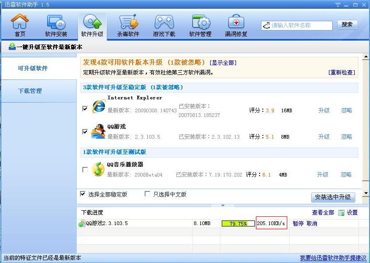The image size is (370, 263).
Task: Click the scrollbar down arrow
Action: [366, 193]
